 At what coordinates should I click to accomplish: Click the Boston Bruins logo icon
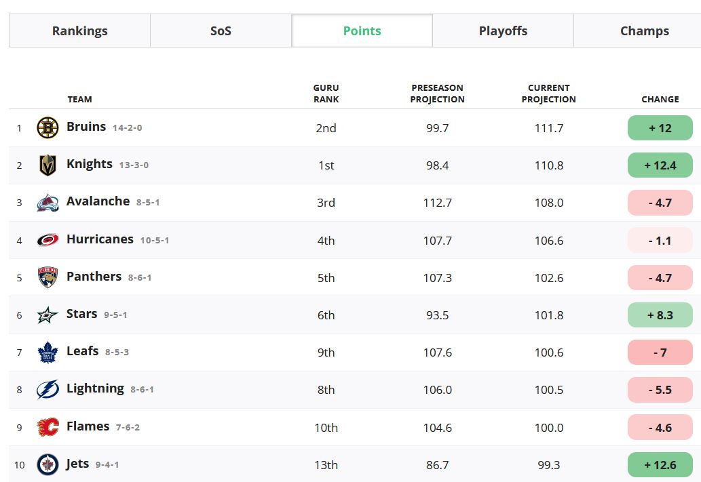48,127
